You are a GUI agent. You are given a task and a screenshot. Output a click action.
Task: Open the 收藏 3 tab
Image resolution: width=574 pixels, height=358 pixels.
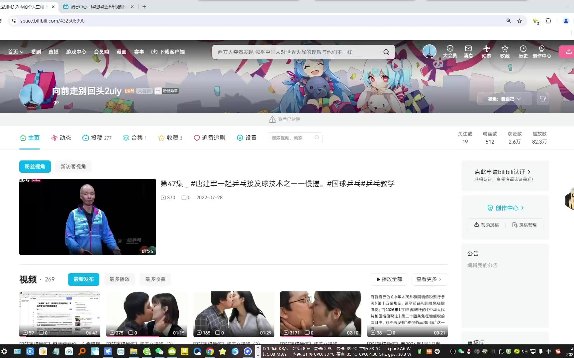tap(170, 138)
